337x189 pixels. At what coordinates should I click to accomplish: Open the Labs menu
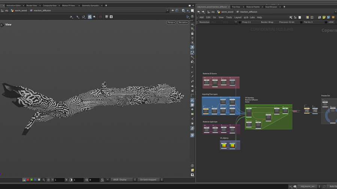pyautogui.click(x=252, y=17)
